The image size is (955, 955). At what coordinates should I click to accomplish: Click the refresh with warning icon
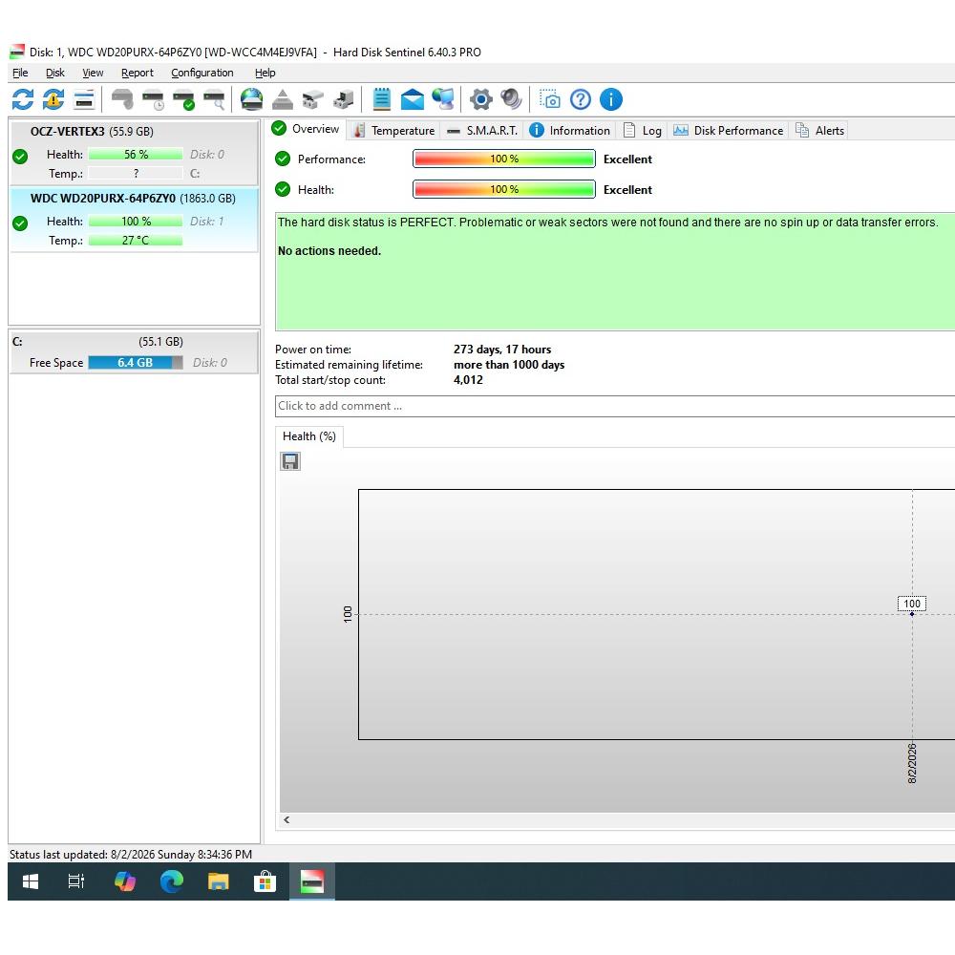(x=53, y=99)
